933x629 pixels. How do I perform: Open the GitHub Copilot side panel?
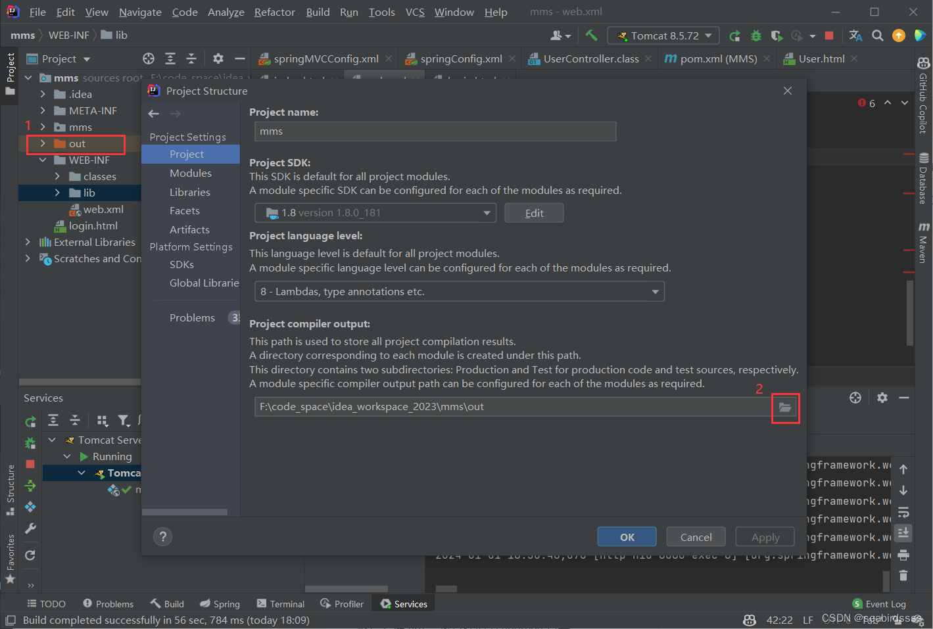[923, 96]
